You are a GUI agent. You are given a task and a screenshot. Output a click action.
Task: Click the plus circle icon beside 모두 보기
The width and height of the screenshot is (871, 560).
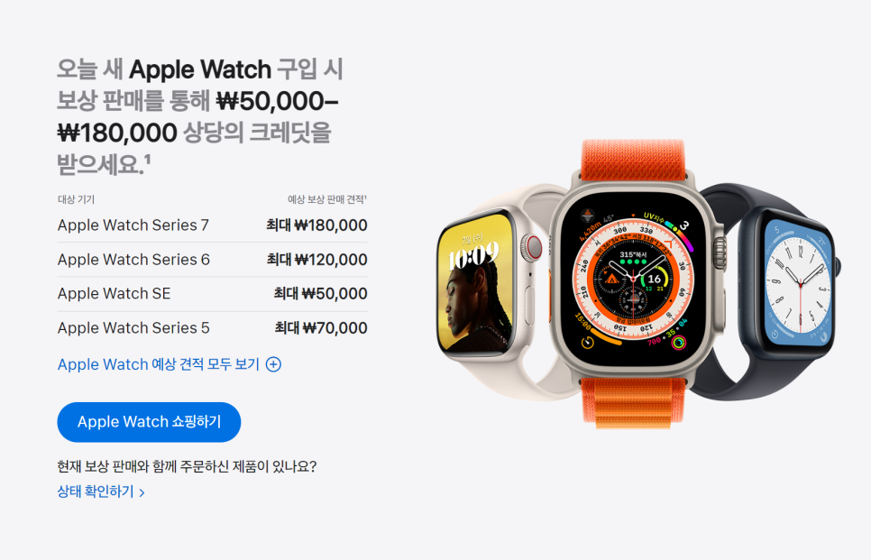[273, 364]
